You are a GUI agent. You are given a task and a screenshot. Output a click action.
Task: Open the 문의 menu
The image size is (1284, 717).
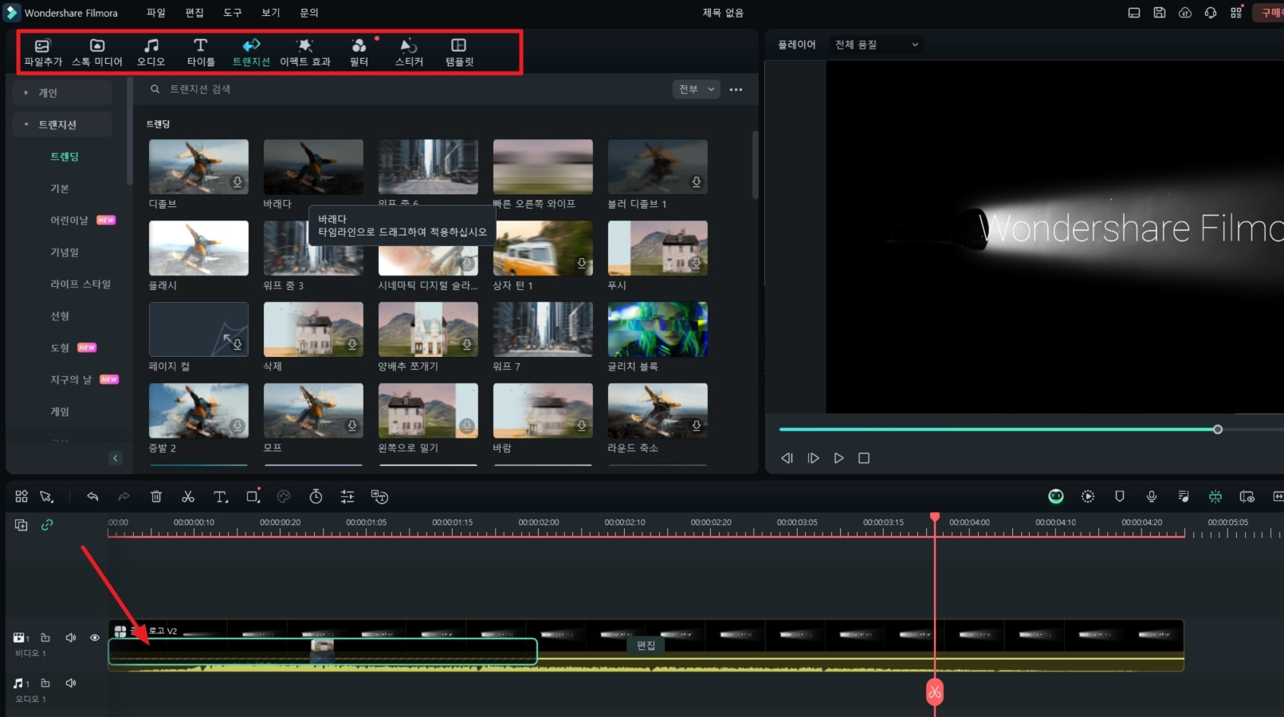(309, 13)
